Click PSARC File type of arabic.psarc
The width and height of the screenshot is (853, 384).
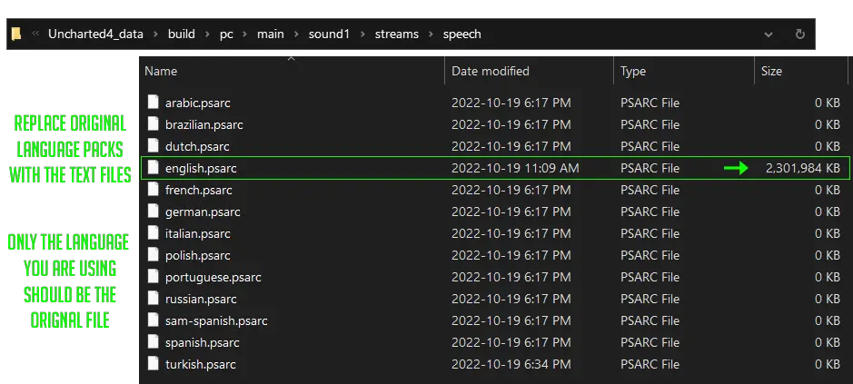point(650,103)
